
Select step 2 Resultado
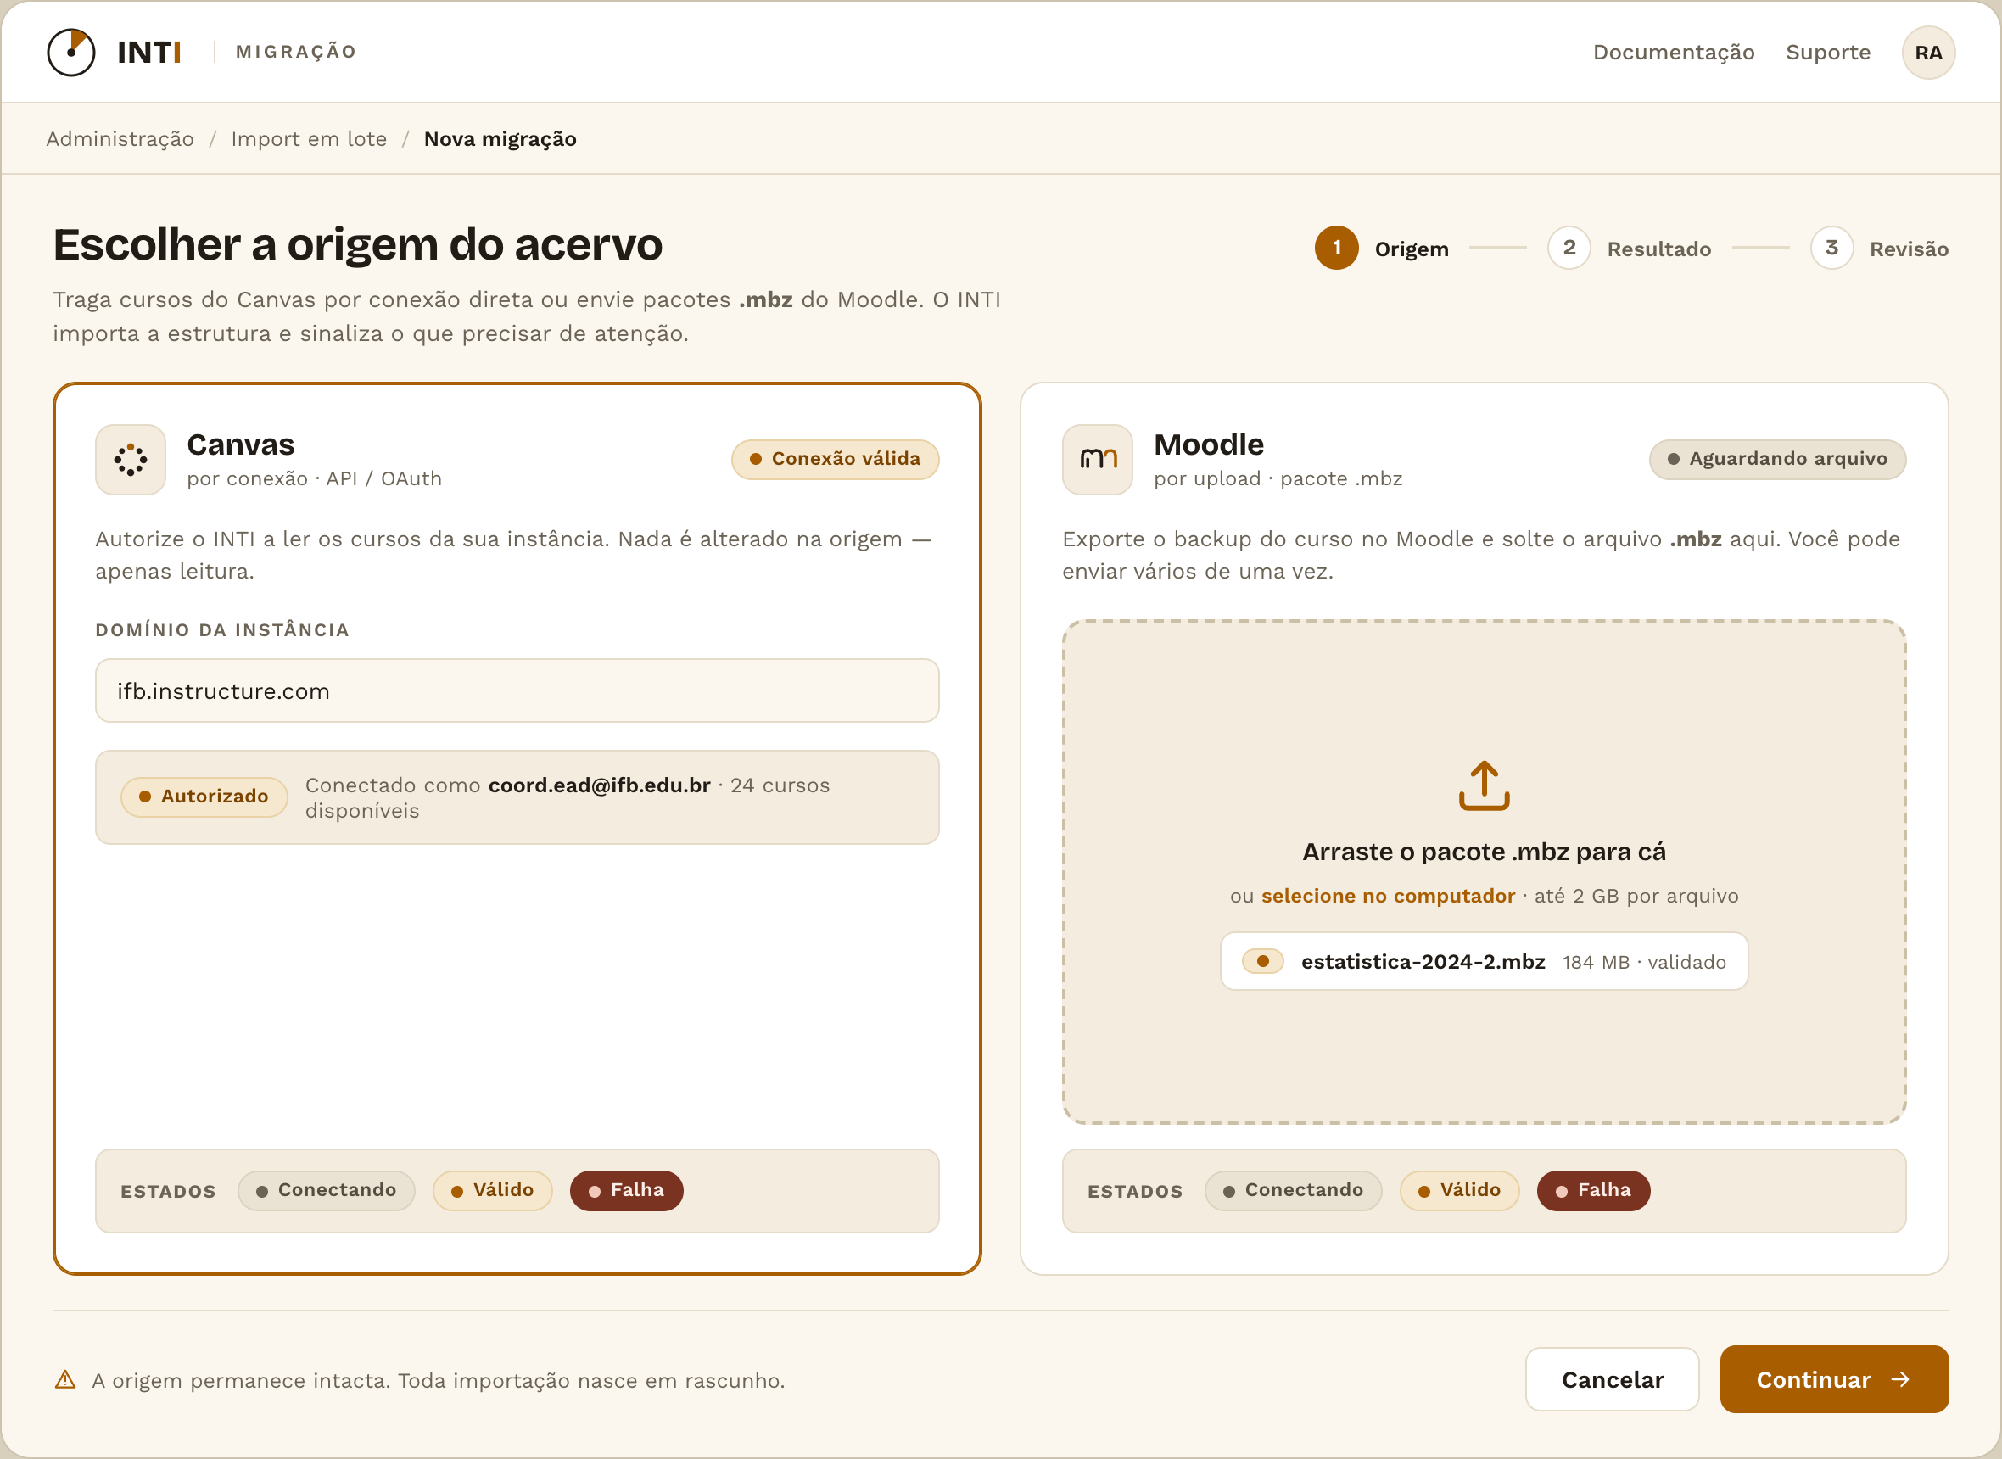(x=1630, y=249)
